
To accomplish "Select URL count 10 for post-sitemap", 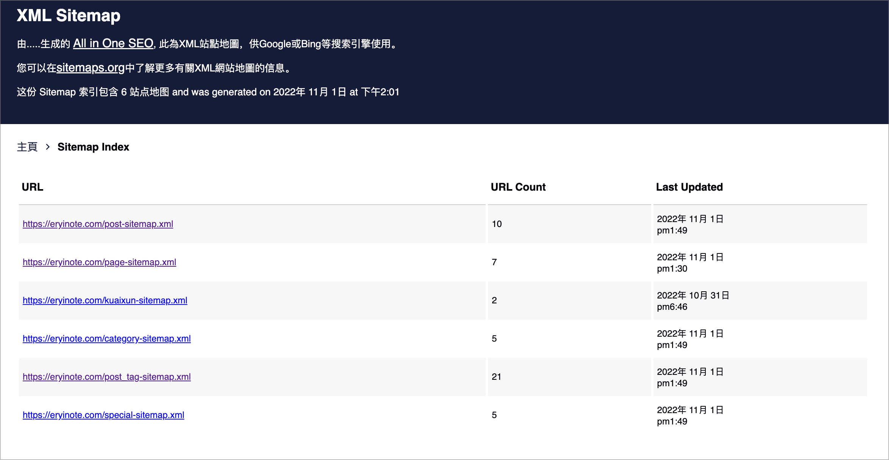I will point(497,224).
